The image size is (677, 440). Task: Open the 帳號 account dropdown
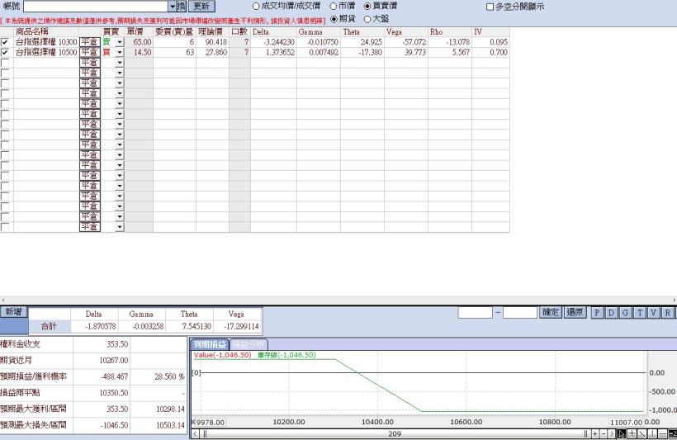[173, 6]
